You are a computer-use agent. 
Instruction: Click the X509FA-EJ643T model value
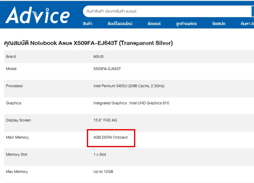[x=107, y=69]
